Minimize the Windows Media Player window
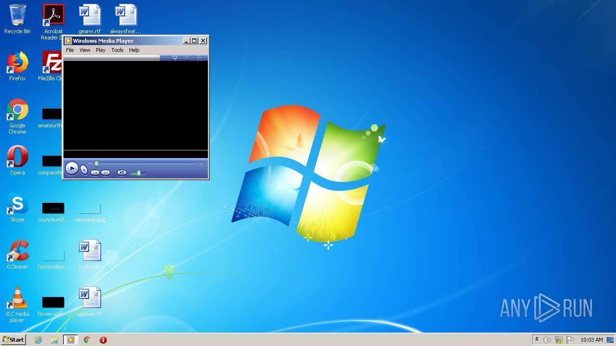The width and height of the screenshot is (616, 346). (x=187, y=41)
